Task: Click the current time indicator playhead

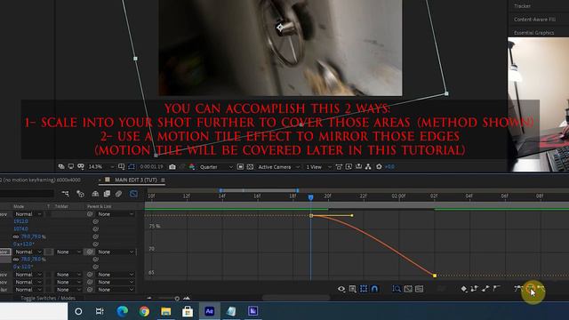Action: click(x=310, y=197)
